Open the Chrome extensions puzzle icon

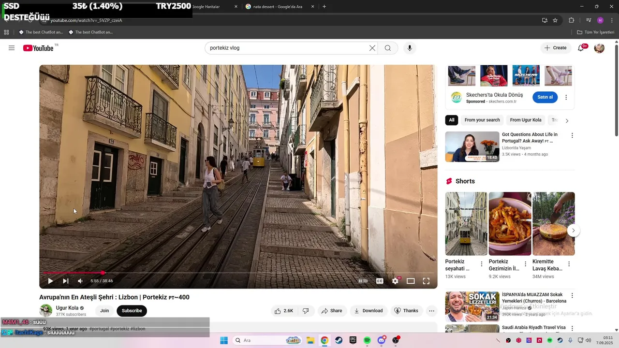tap(572, 20)
